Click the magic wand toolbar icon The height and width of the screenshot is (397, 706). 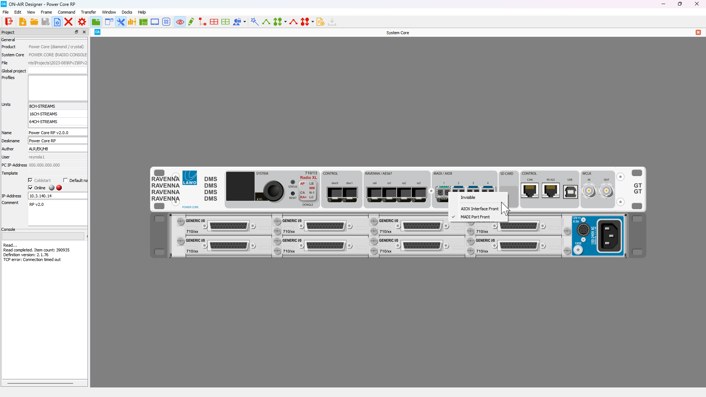(x=254, y=22)
